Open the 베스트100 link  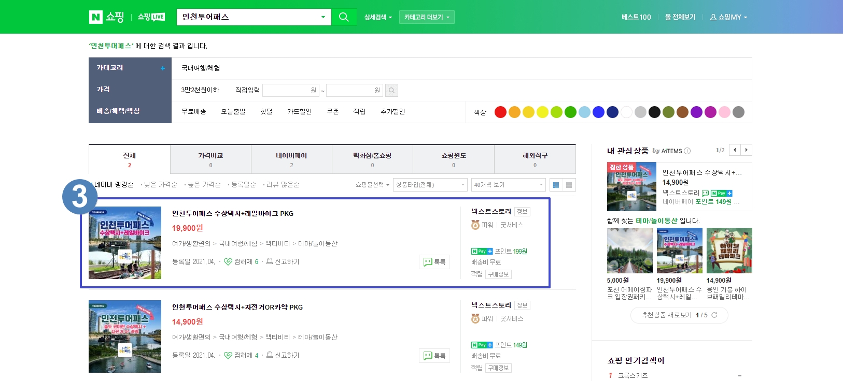(x=636, y=17)
